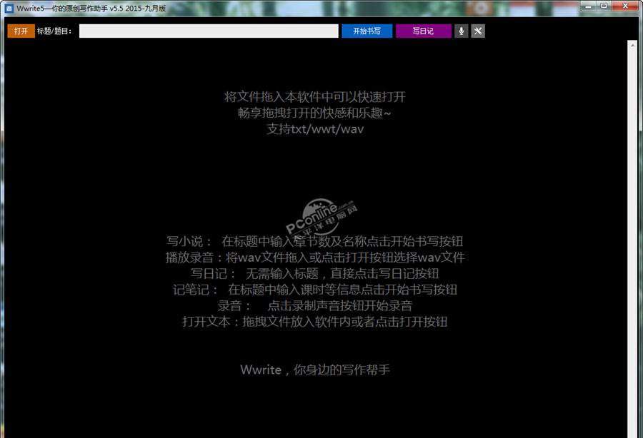Click the 畅享拖拽打开的快感和乐趣 line
The height and width of the screenshot is (438, 643).
(315, 113)
